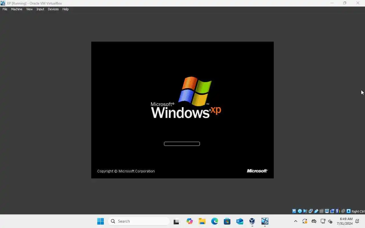Image resolution: width=365 pixels, height=228 pixels.
Task: Close the XP VirtualBox window
Action: click(358, 3)
